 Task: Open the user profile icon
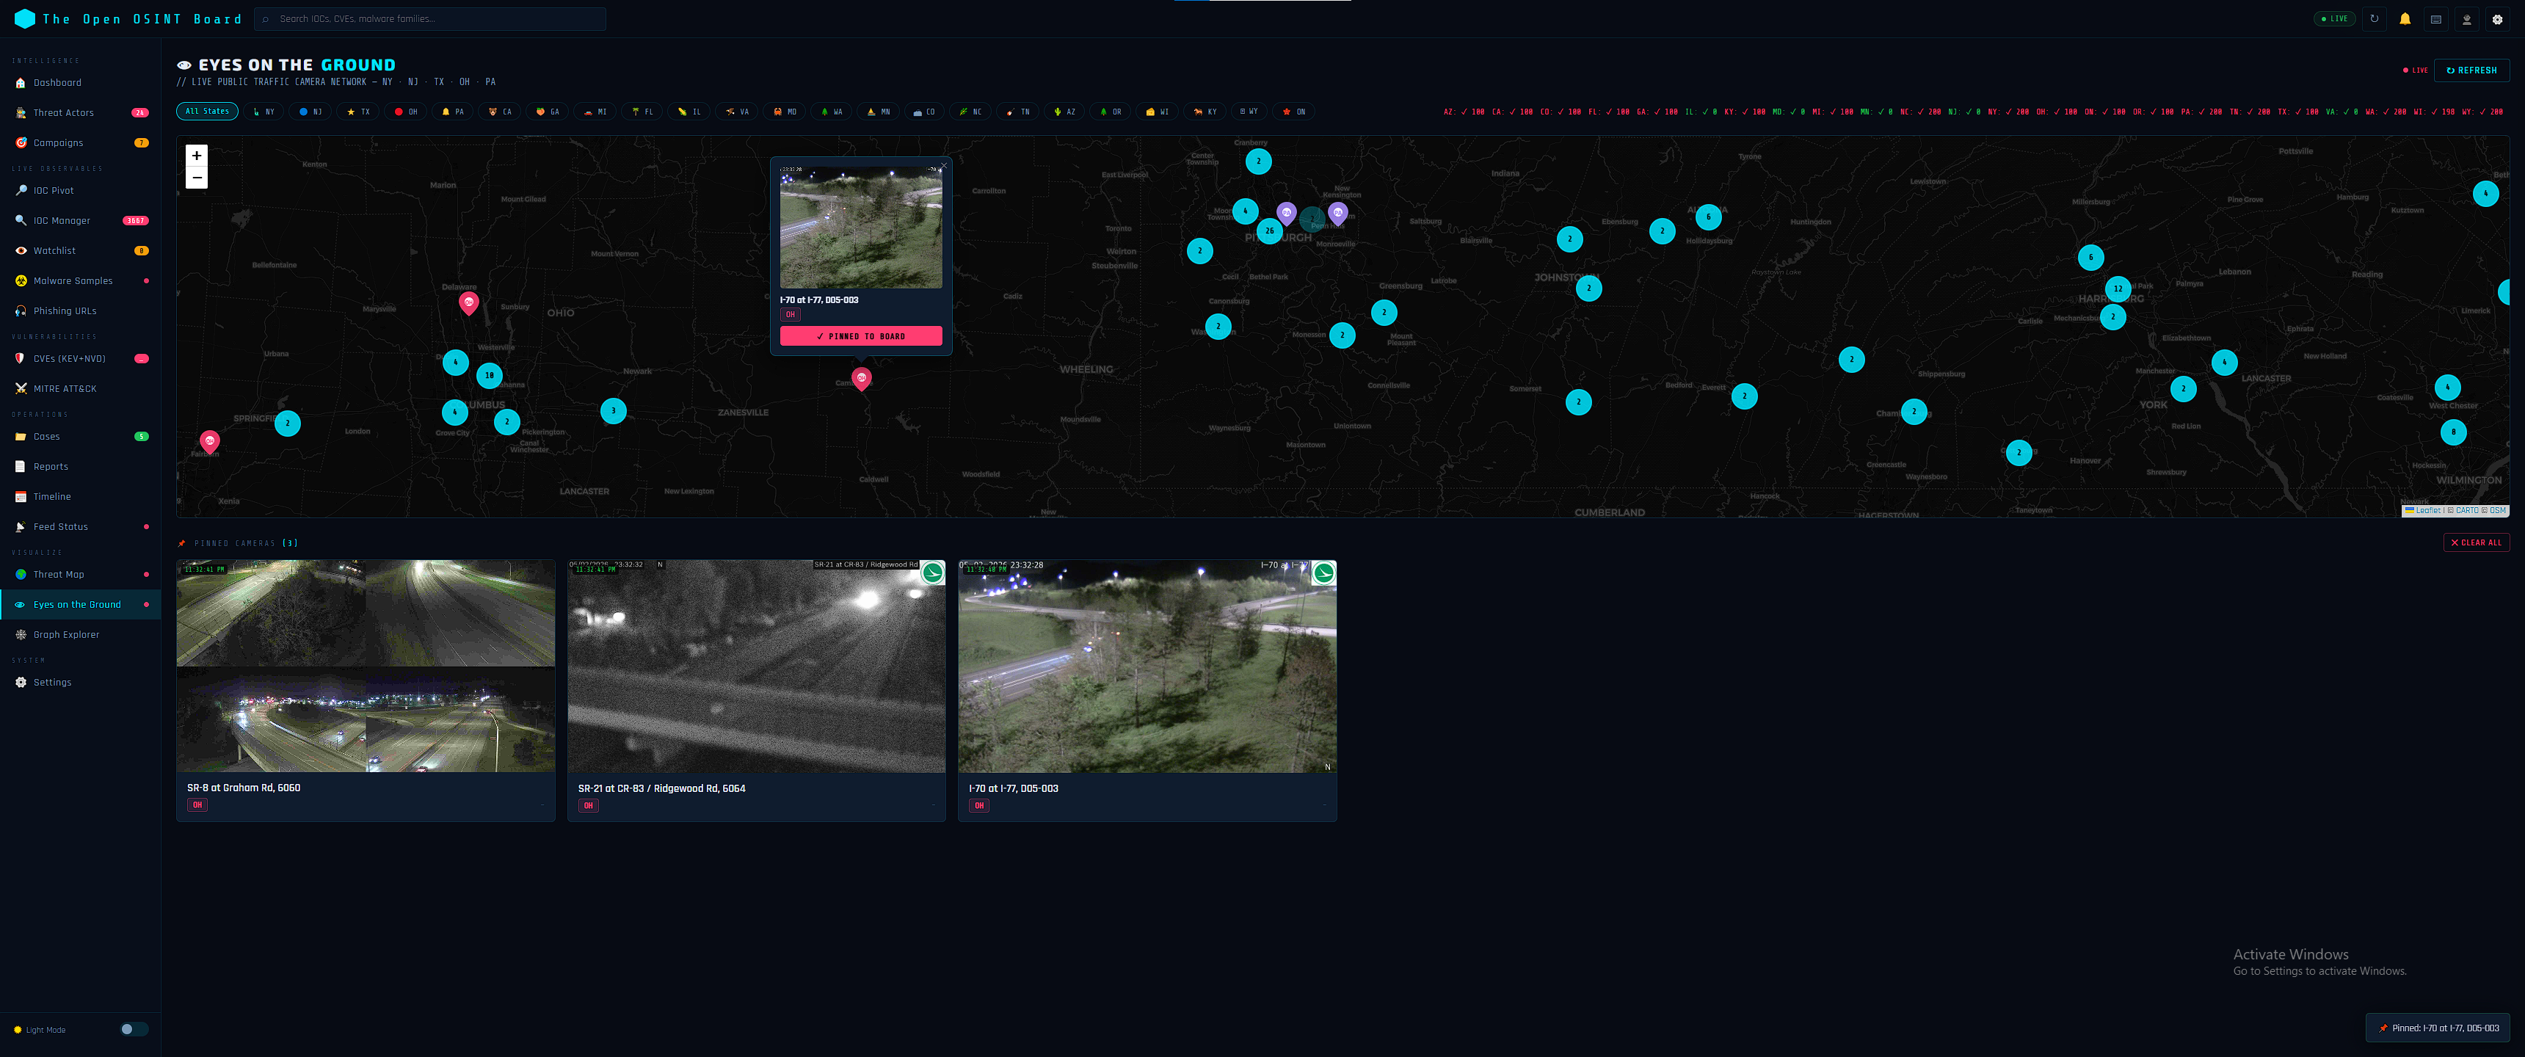tap(2466, 18)
